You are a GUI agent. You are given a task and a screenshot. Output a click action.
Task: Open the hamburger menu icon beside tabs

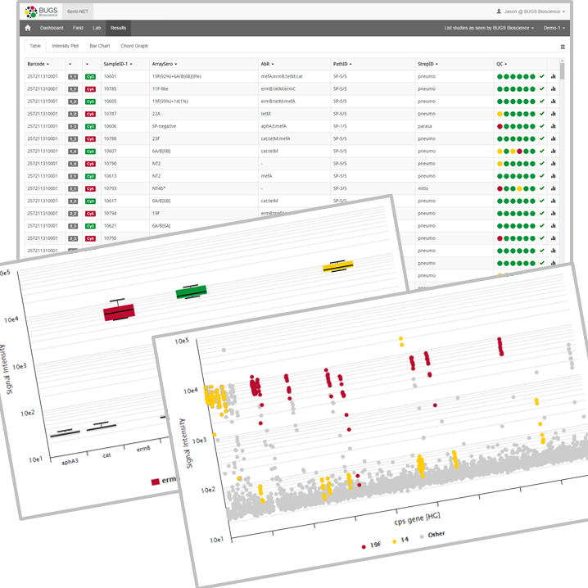coord(563,47)
